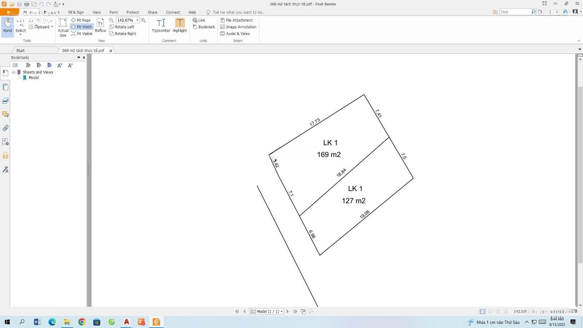
Task: Open the Layers side panel
Action: (5, 100)
